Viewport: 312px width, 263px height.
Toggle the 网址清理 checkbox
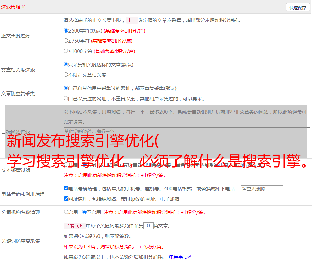tap(66, 198)
